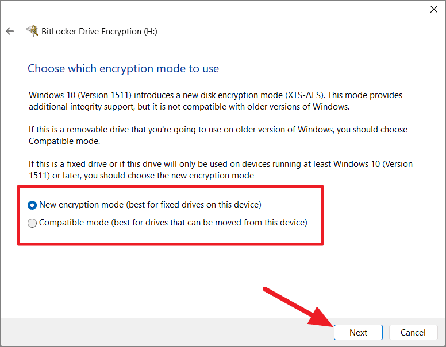446x347 pixels.
Task: Click the 'Windows 10 (Version 1511)' text in first paragraph
Action: coord(80,95)
